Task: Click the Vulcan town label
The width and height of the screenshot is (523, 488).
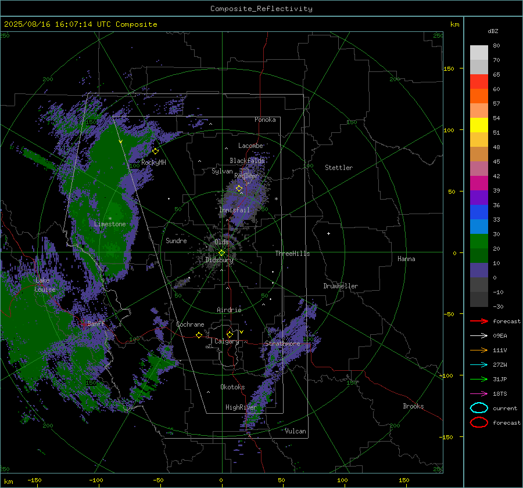Action: (x=296, y=431)
